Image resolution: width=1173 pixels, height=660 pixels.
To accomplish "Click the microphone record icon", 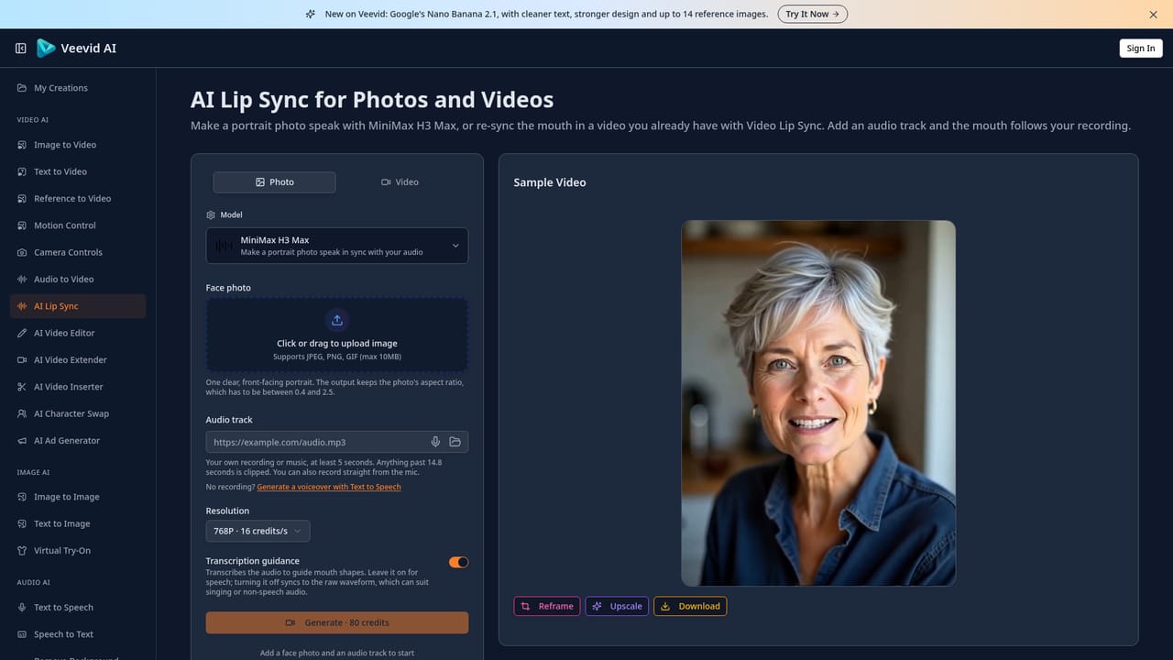I will click(x=435, y=442).
